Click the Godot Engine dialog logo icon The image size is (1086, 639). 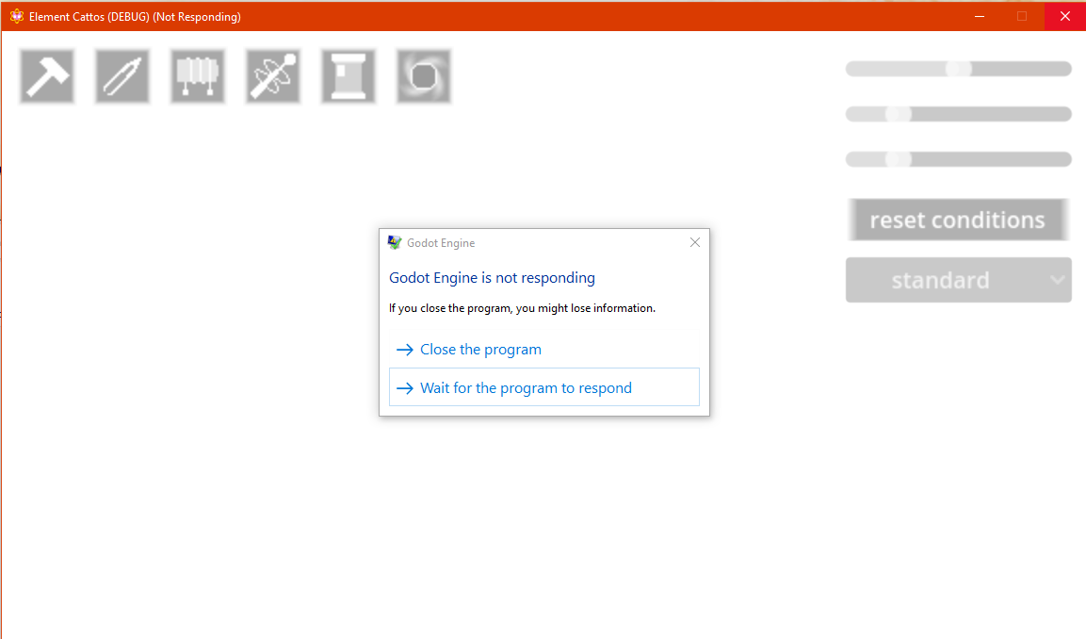pyautogui.click(x=395, y=242)
